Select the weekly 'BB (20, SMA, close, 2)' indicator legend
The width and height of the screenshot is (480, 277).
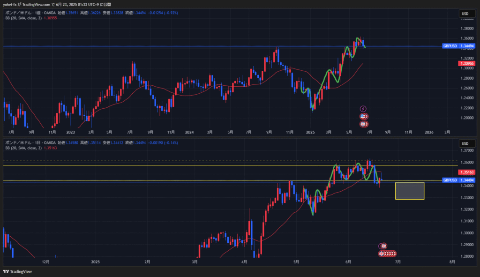(x=23, y=18)
